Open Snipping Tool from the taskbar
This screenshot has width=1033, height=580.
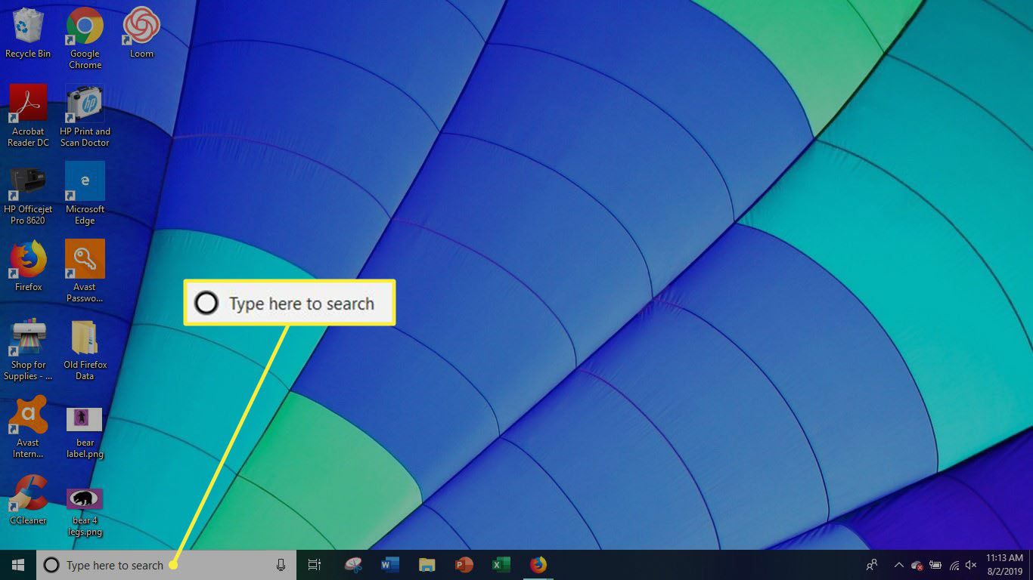pyautogui.click(x=353, y=565)
